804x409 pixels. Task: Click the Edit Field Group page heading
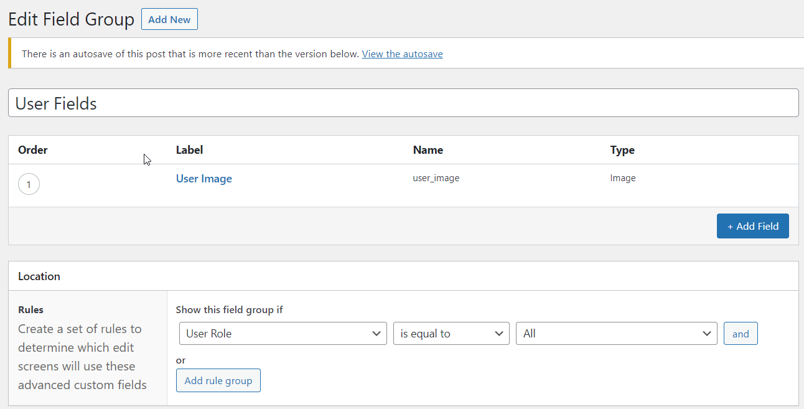71,19
